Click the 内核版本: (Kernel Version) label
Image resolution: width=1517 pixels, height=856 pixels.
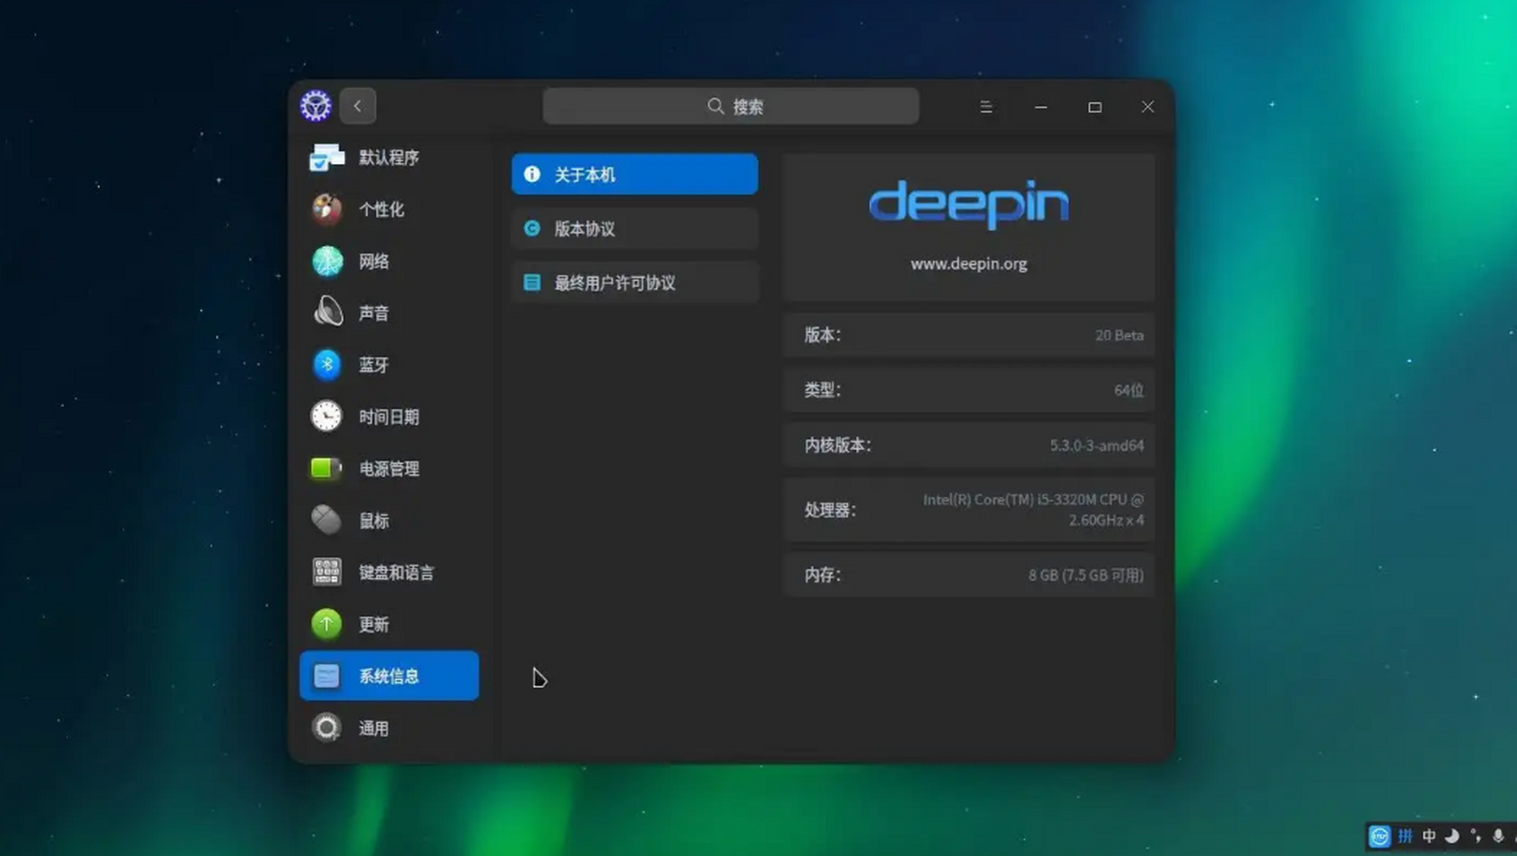(x=838, y=445)
